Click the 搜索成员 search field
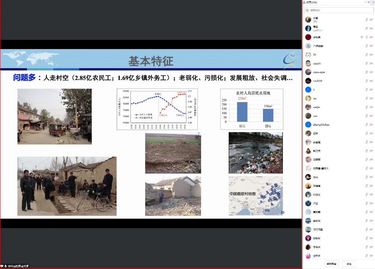The image size is (375, 269). (x=339, y=10)
